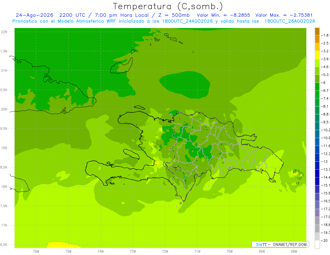The image size is (330, 255).
Task: Click the "Temperatura (C,somb.)" map title
Action: (x=168, y=6)
